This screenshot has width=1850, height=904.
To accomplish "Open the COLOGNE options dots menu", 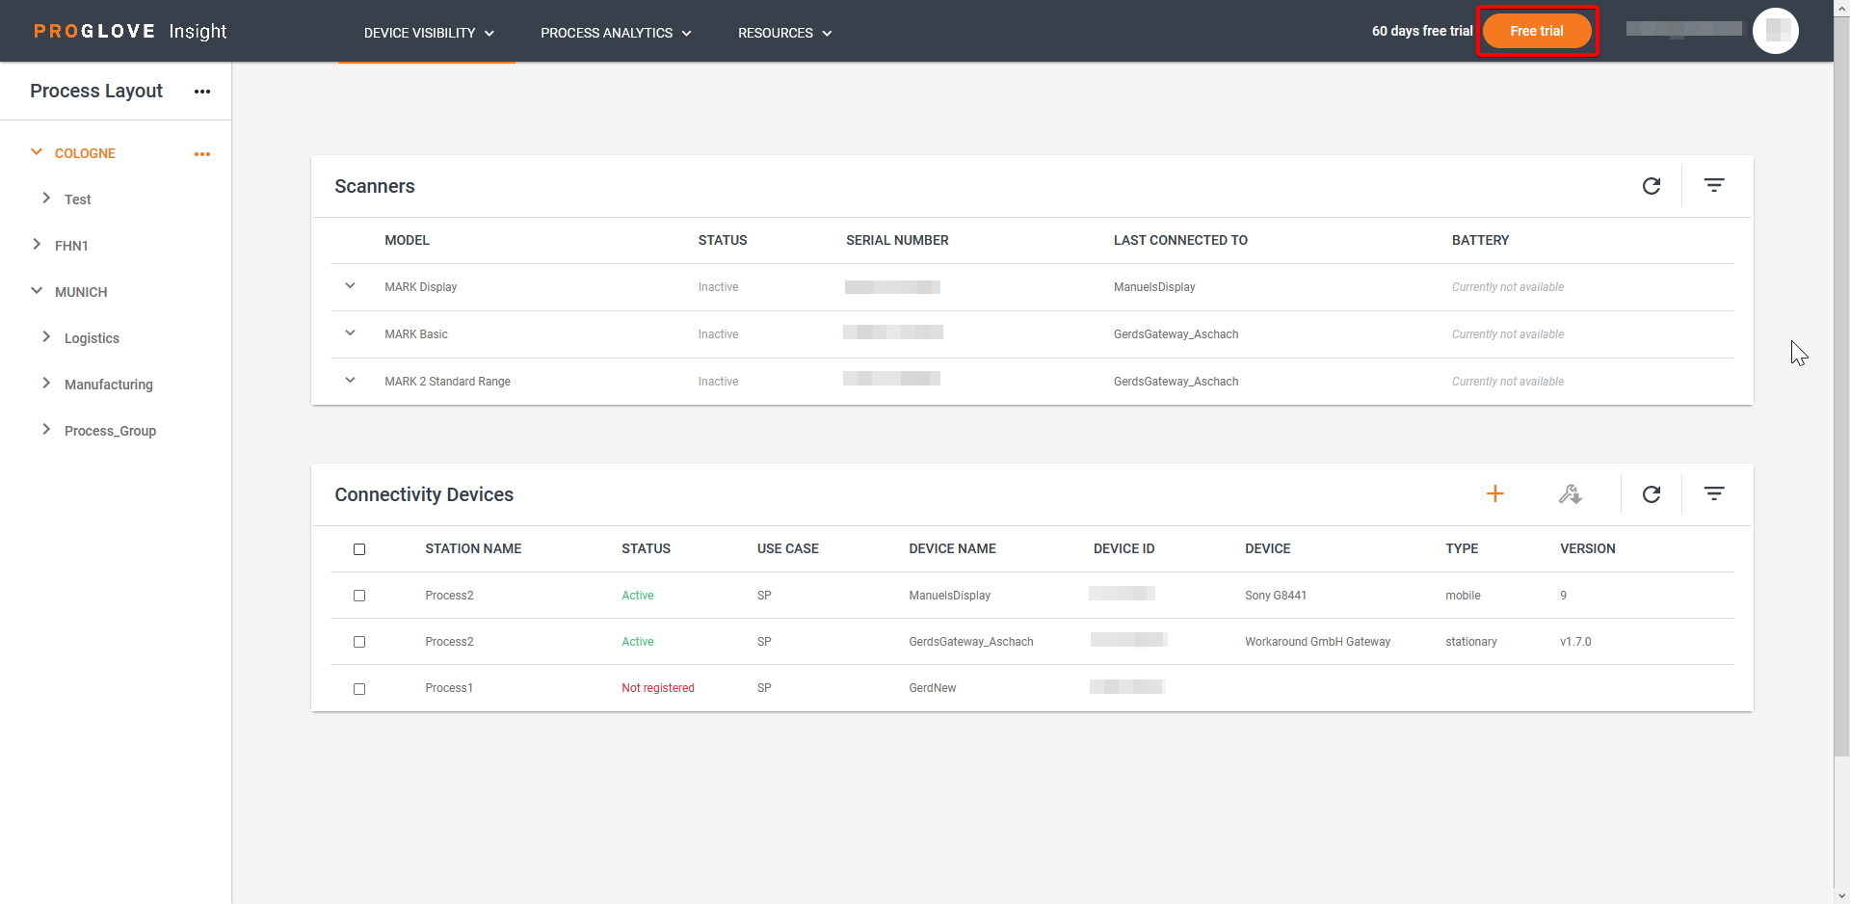I will tap(202, 154).
